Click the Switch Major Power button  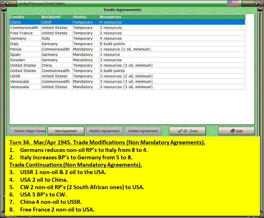27,131
